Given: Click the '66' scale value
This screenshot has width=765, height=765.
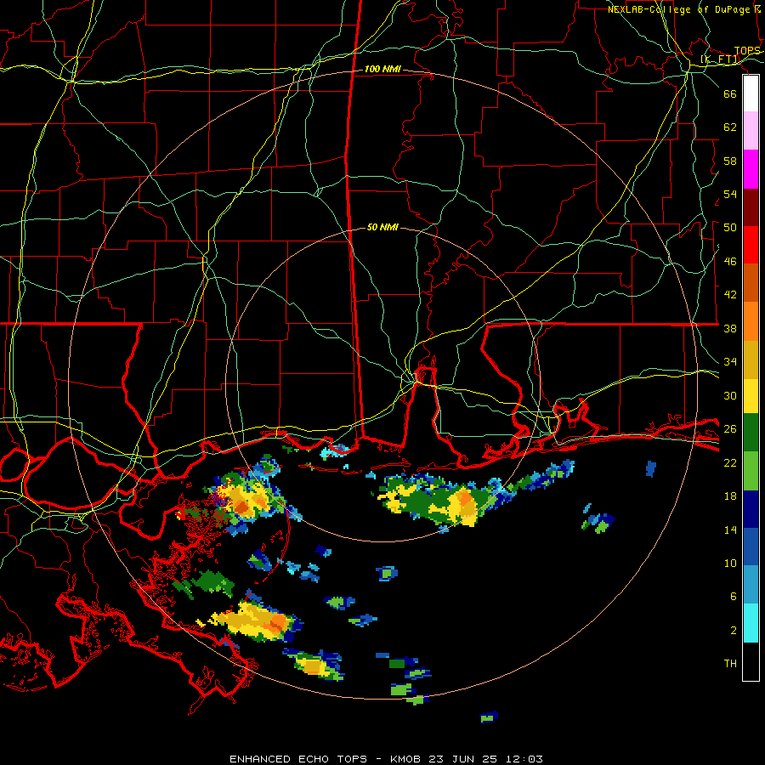Looking at the screenshot, I should (730, 93).
